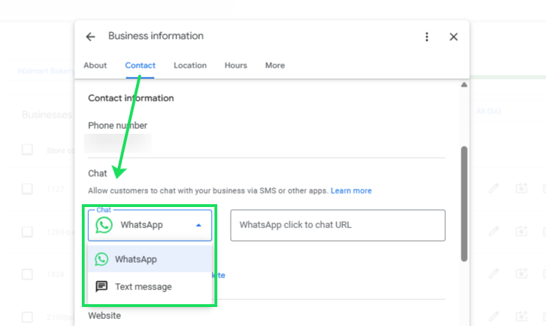Click the edit pencil for row 1824
The image size is (546, 326).
[x=493, y=274]
